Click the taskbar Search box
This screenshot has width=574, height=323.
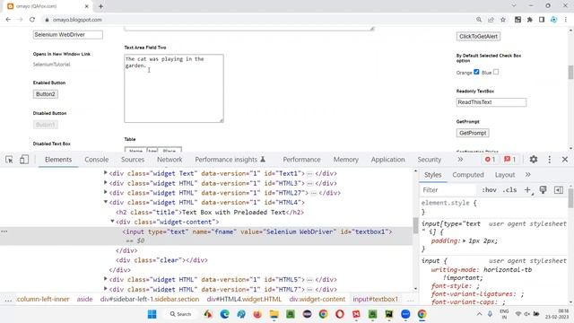coord(180,314)
